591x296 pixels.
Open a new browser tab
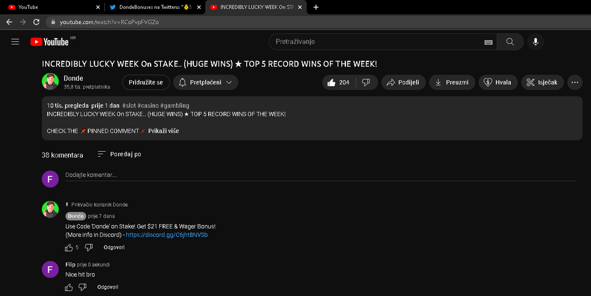point(316,7)
